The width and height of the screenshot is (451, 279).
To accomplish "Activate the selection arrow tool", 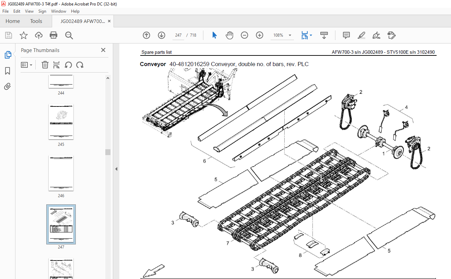I will 214,35.
